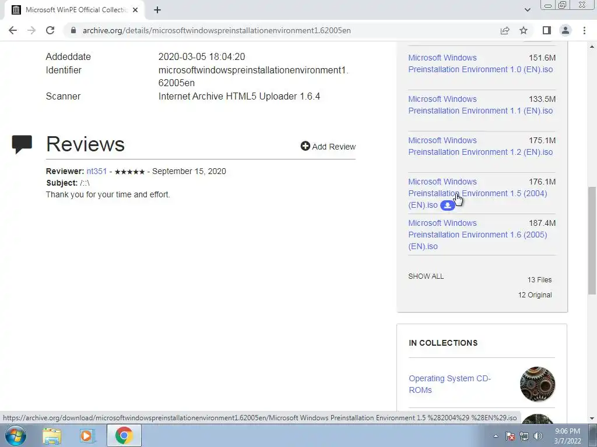Show hidden tray icons arrow
Image resolution: width=597 pixels, height=447 pixels.
tap(496, 436)
